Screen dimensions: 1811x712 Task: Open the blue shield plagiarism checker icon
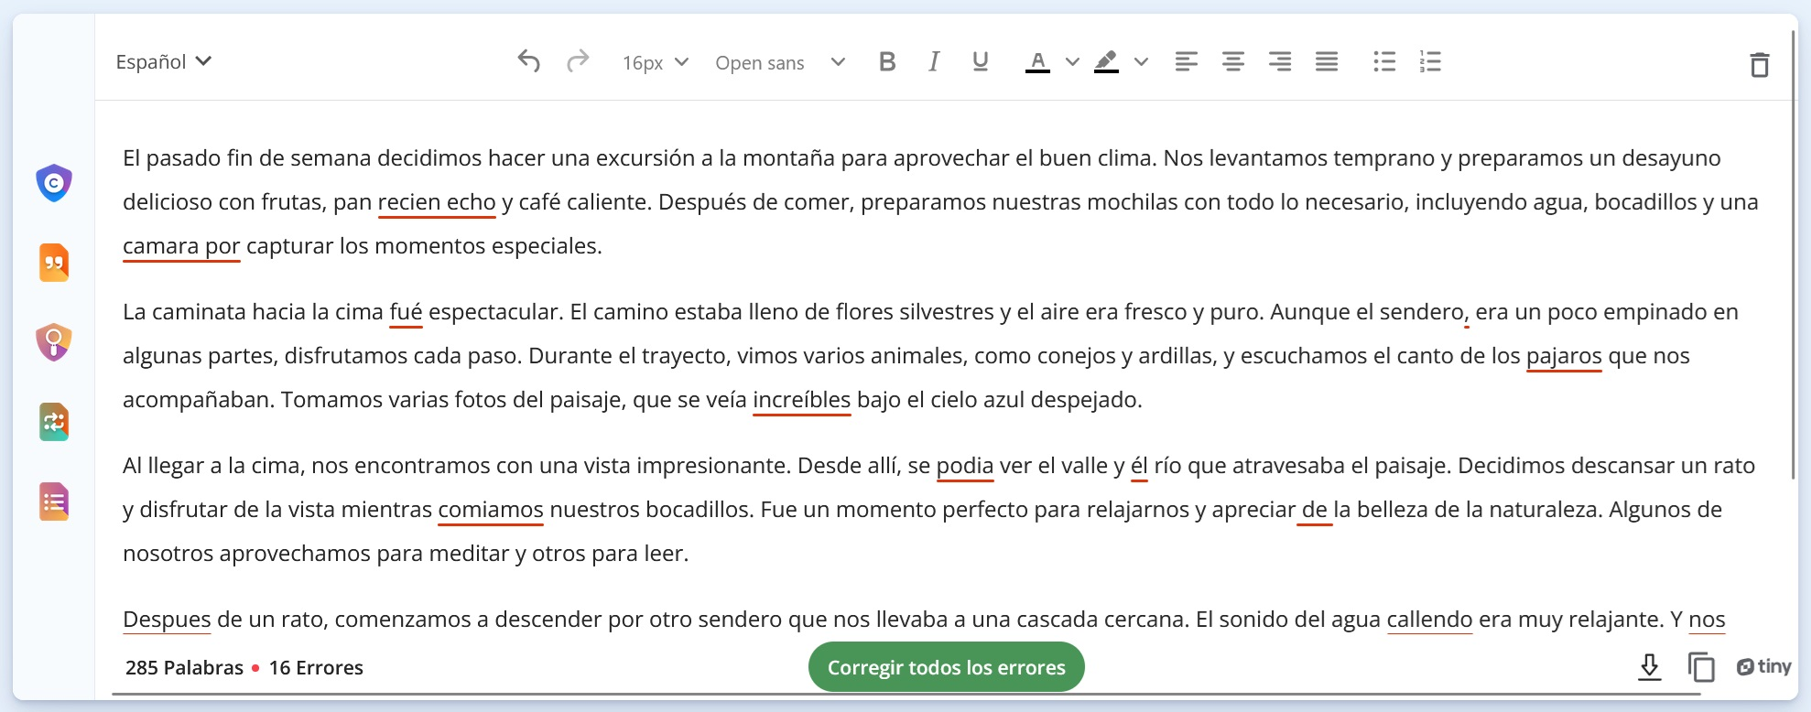pos(54,183)
